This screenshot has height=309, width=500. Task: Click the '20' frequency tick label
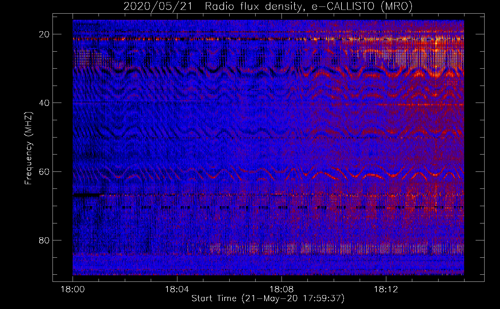[x=44, y=34]
